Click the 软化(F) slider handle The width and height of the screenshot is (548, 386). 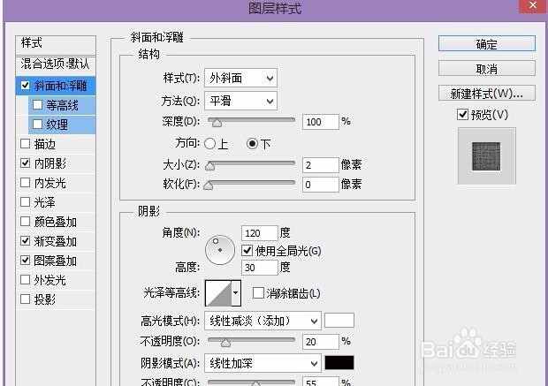tap(209, 185)
